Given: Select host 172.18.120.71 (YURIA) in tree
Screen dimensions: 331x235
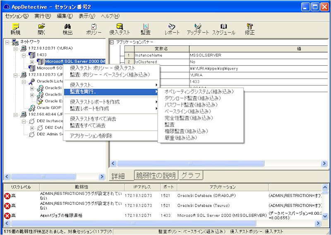Looking at the screenshot, I should (x=50, y=48).
